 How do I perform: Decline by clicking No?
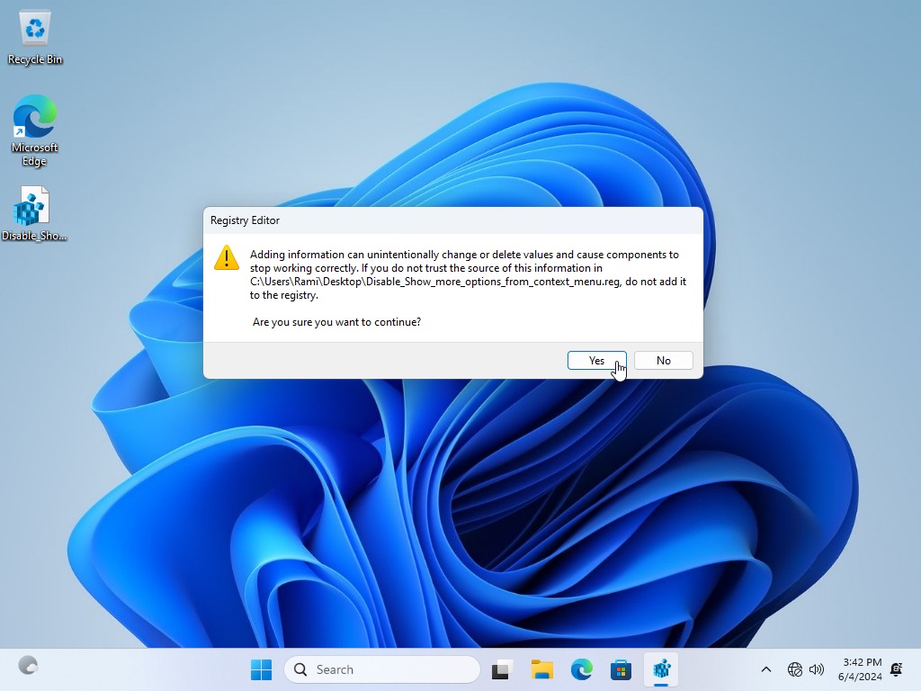[663, 360]
